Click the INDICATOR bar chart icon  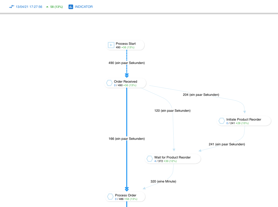71,7
